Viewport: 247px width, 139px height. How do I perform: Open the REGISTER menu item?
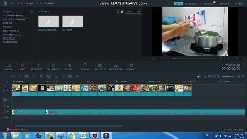point(49,3)
